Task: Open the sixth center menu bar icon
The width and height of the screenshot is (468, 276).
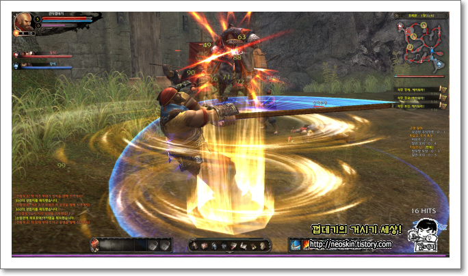Action: pyautogui.click(x=244, y=246)
